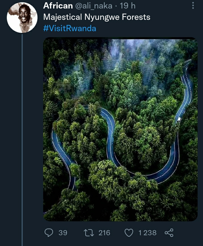Open the three-dot more options menu
Image resolution: width=203 pixels, height=246 pixels.
(x=193, y=6)
